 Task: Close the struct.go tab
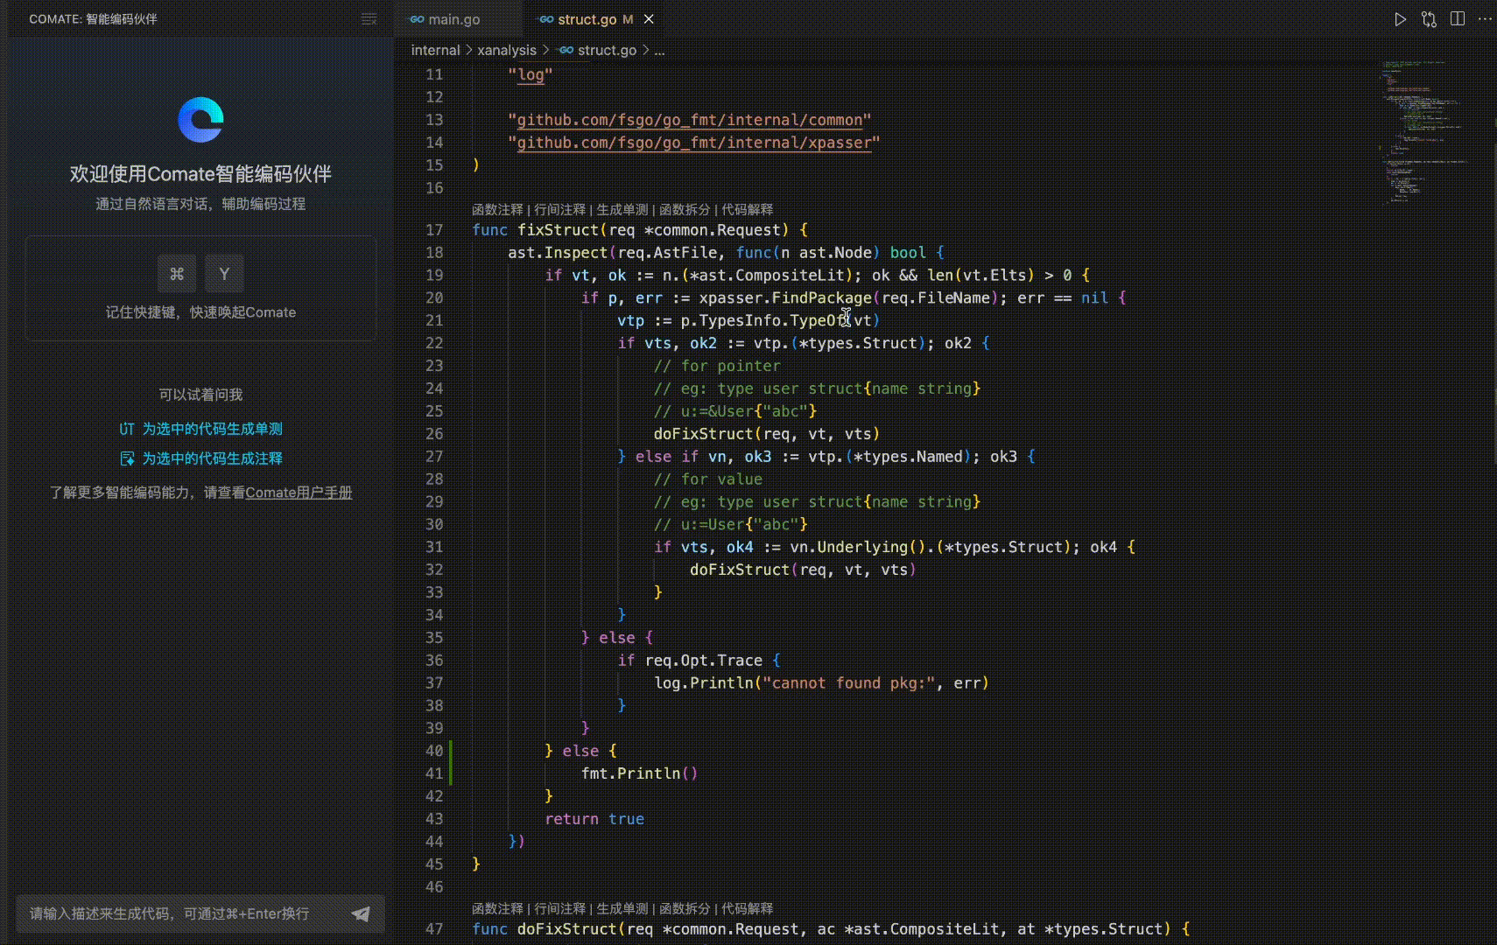tap(649, 19)
